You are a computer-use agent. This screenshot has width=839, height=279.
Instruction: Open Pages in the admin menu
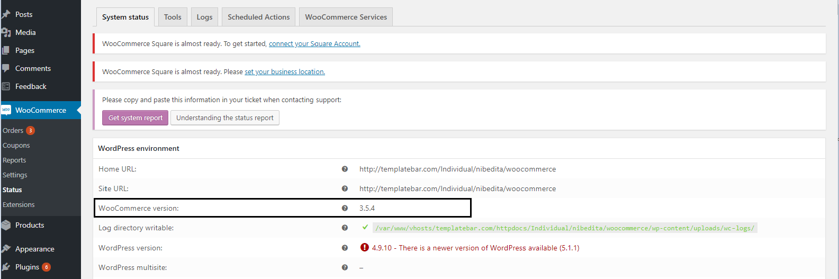25,50
